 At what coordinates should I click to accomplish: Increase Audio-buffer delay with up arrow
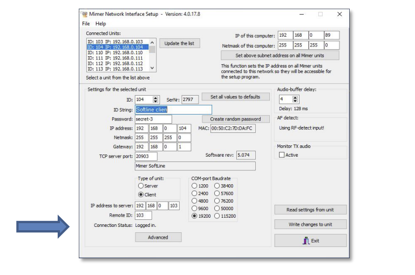point(295,98)
